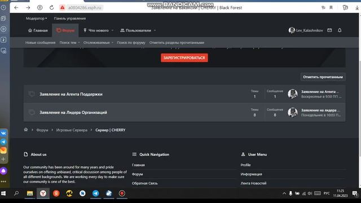361x203 pixels.
Task: Open red Yandex icon in taskbar
Action: tap(56, 193)
